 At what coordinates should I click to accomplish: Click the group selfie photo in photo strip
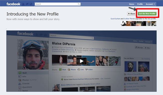pos(102,61)
